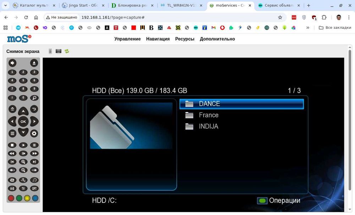Open the Управление menu
The image size is (355, 215).
point(127,39)
